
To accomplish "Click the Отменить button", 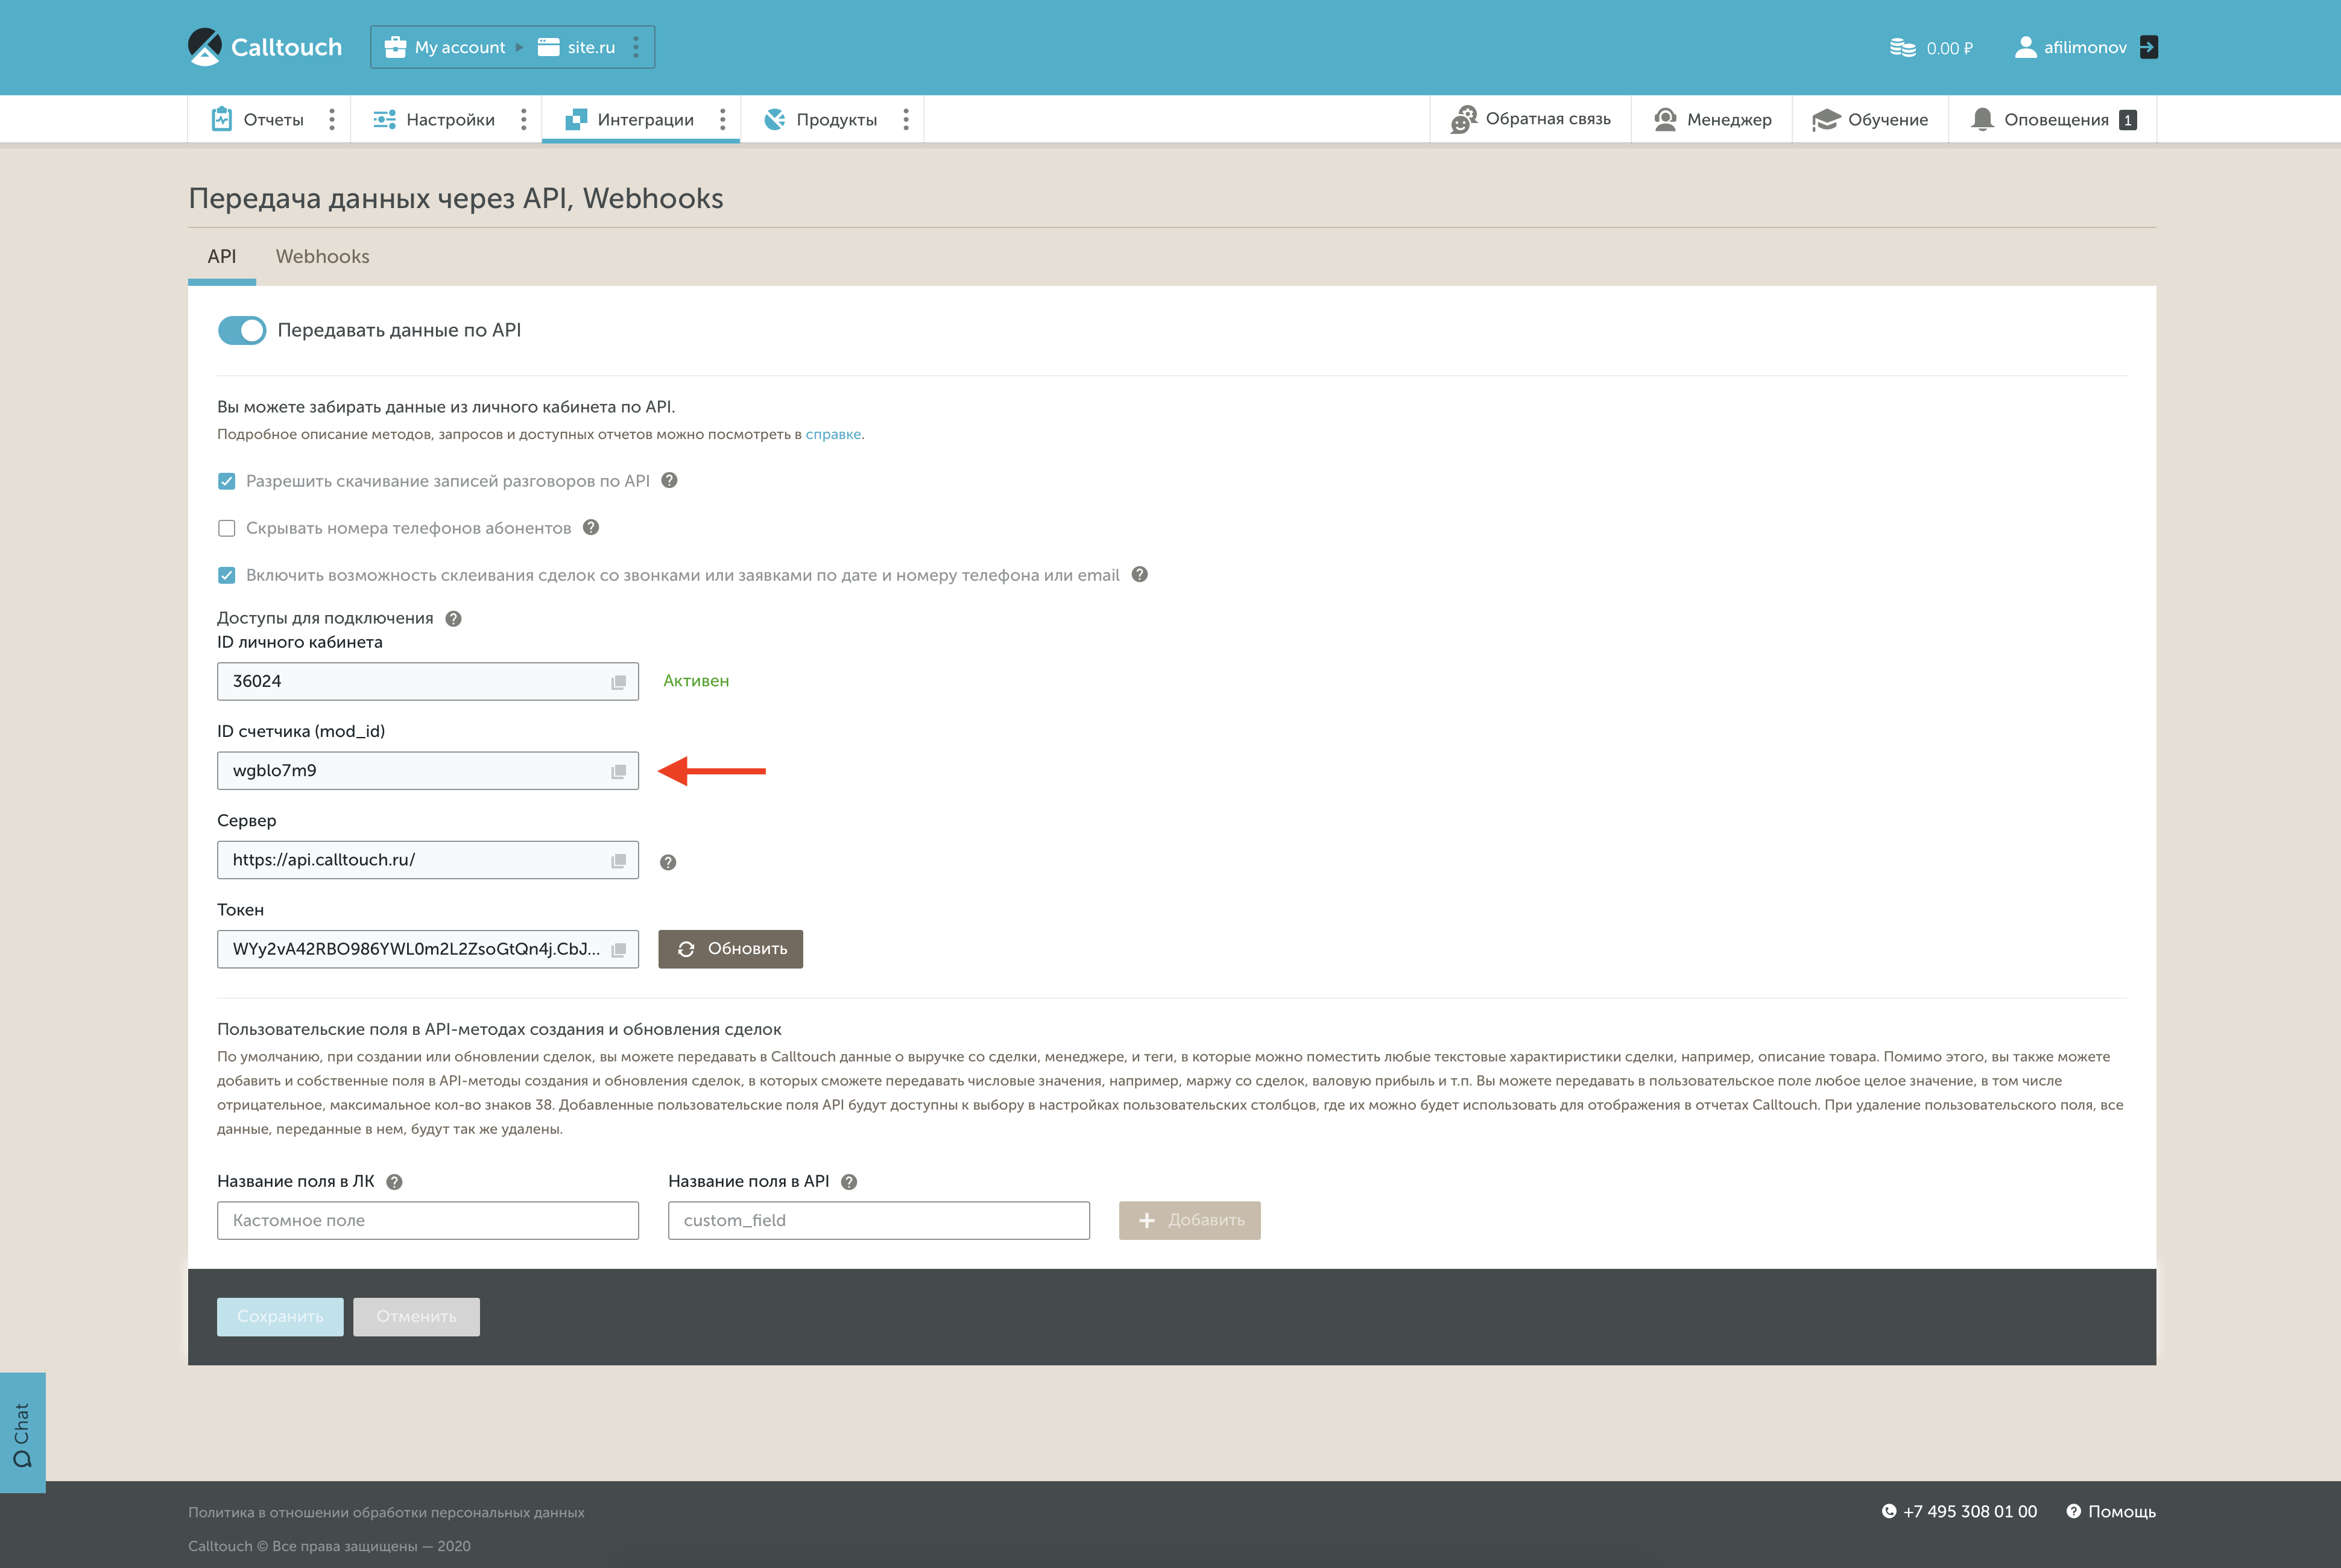I will tap(416, 1316).
